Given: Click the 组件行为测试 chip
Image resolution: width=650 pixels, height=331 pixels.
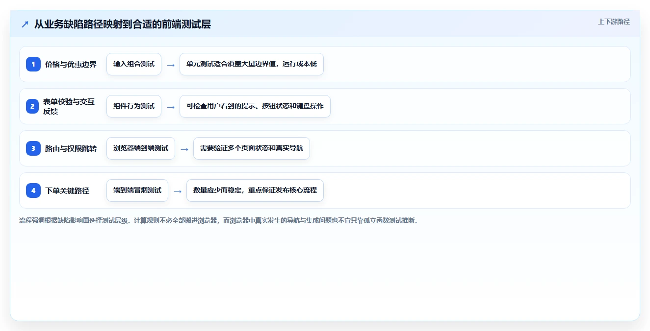Looking at the screenshot, I should [134, 106].
